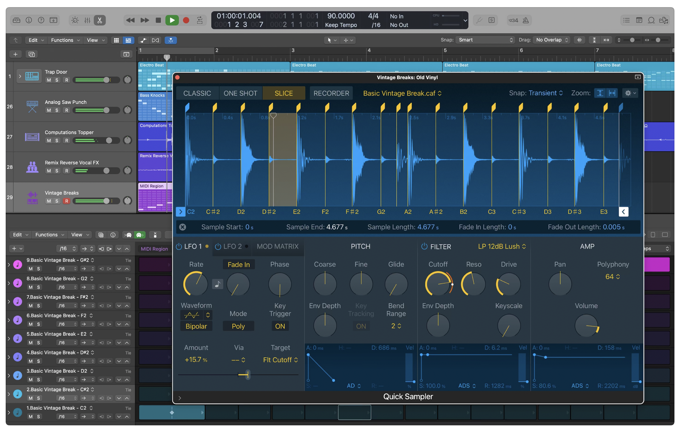This screenshot has height=430, width=678.
Task: Rewind the project
Action: pos(130,20)
